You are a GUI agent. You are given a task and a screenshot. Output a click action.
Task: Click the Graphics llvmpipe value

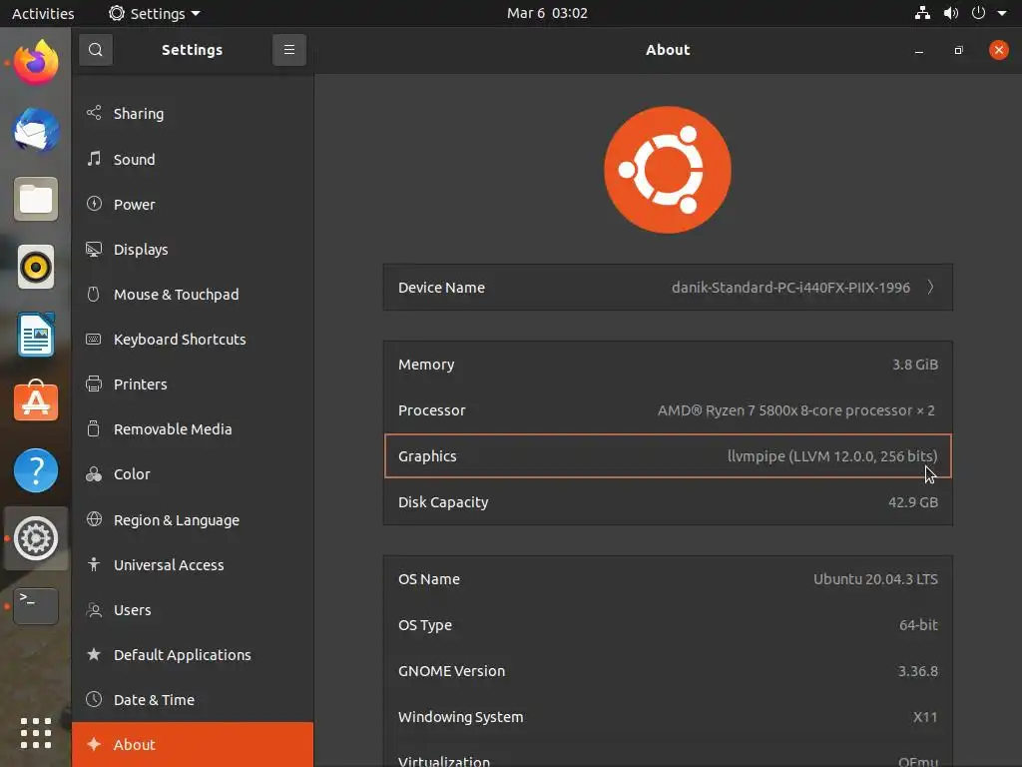(x=832, y=455)
